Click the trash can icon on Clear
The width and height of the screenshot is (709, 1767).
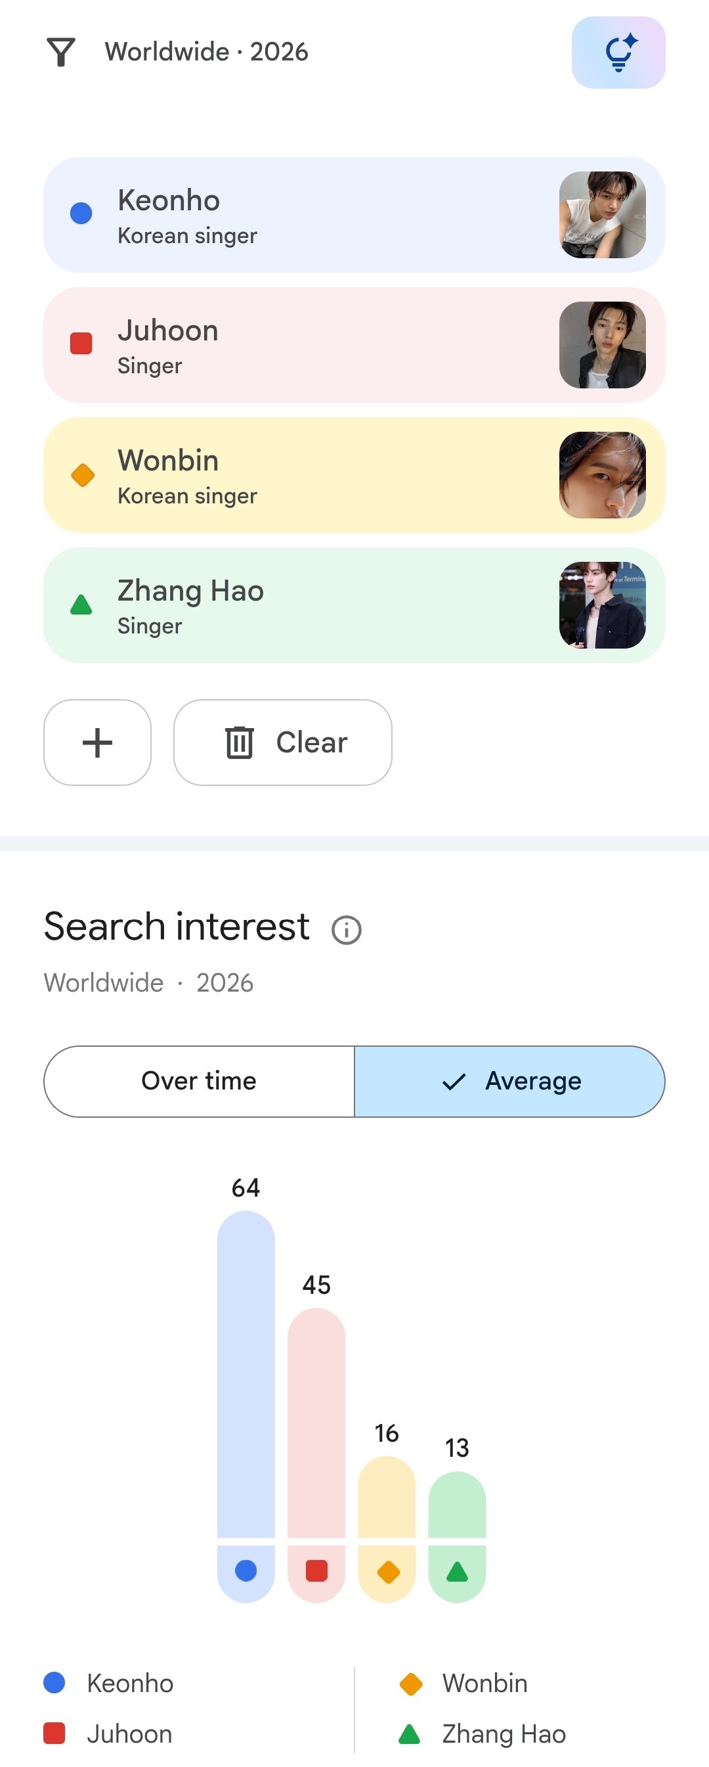[x=239, y=742]
